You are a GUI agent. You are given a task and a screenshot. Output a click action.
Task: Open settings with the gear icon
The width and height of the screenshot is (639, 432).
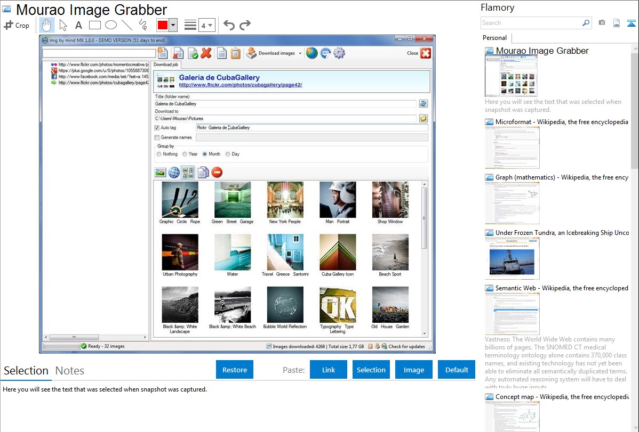tap(339, 53)
